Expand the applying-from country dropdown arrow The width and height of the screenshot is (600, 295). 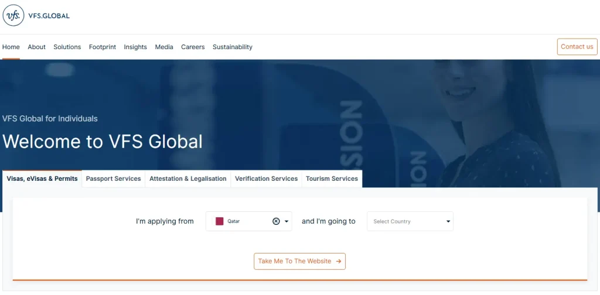click(x=287, y=221)
